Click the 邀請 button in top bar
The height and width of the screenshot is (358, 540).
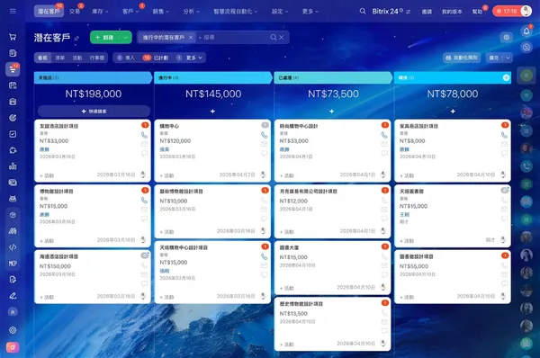click(x=427, y=12)
